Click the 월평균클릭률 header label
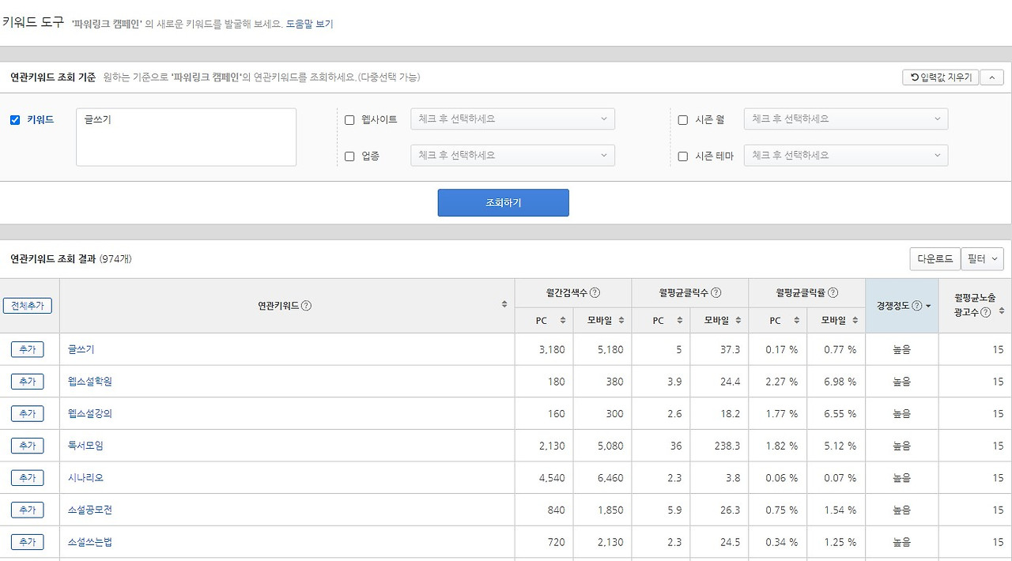The width and height of the screenshot is (1012, 561). [801, 292]
